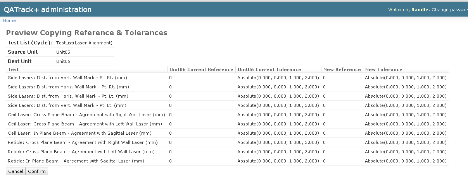Click Side Lasers Horiz. Wall Mark Pt. Lt. row
This screenshot has height=181, width=468.
click(68, 96)
